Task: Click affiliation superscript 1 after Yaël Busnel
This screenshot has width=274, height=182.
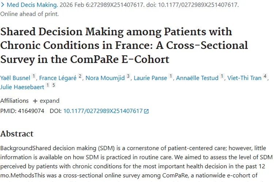Action: tap(34, 76)
